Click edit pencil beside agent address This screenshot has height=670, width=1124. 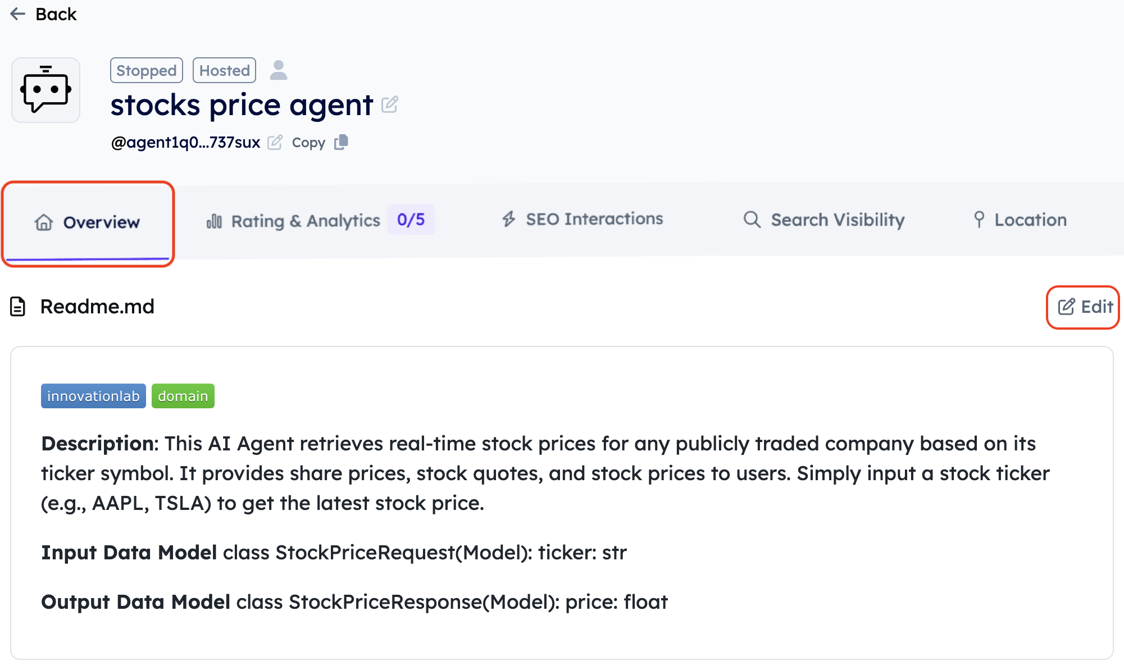275,143
